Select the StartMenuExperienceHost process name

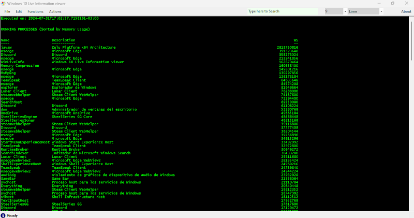[25, 142]
